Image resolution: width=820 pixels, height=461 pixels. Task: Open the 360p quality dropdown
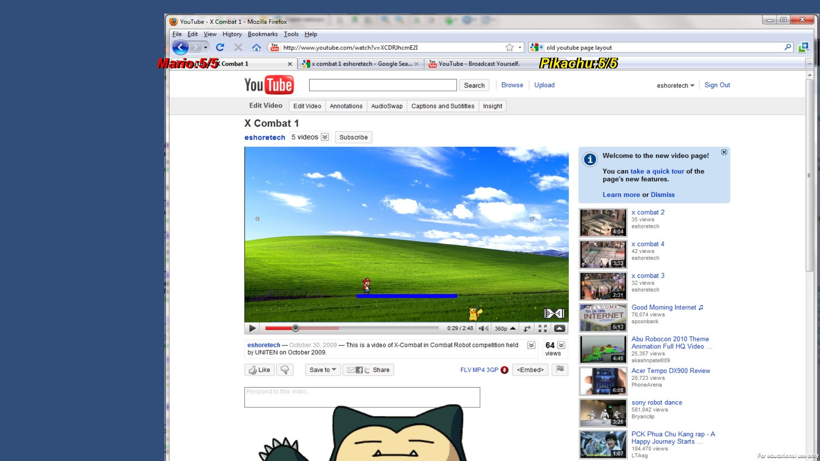505,328
